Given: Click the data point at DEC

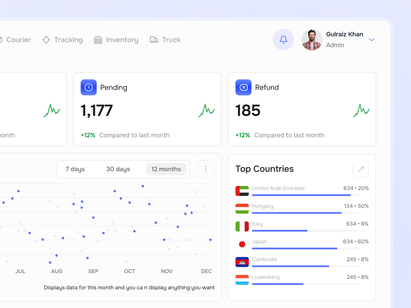Looking at the screenshot, I should tap(210, 240).
